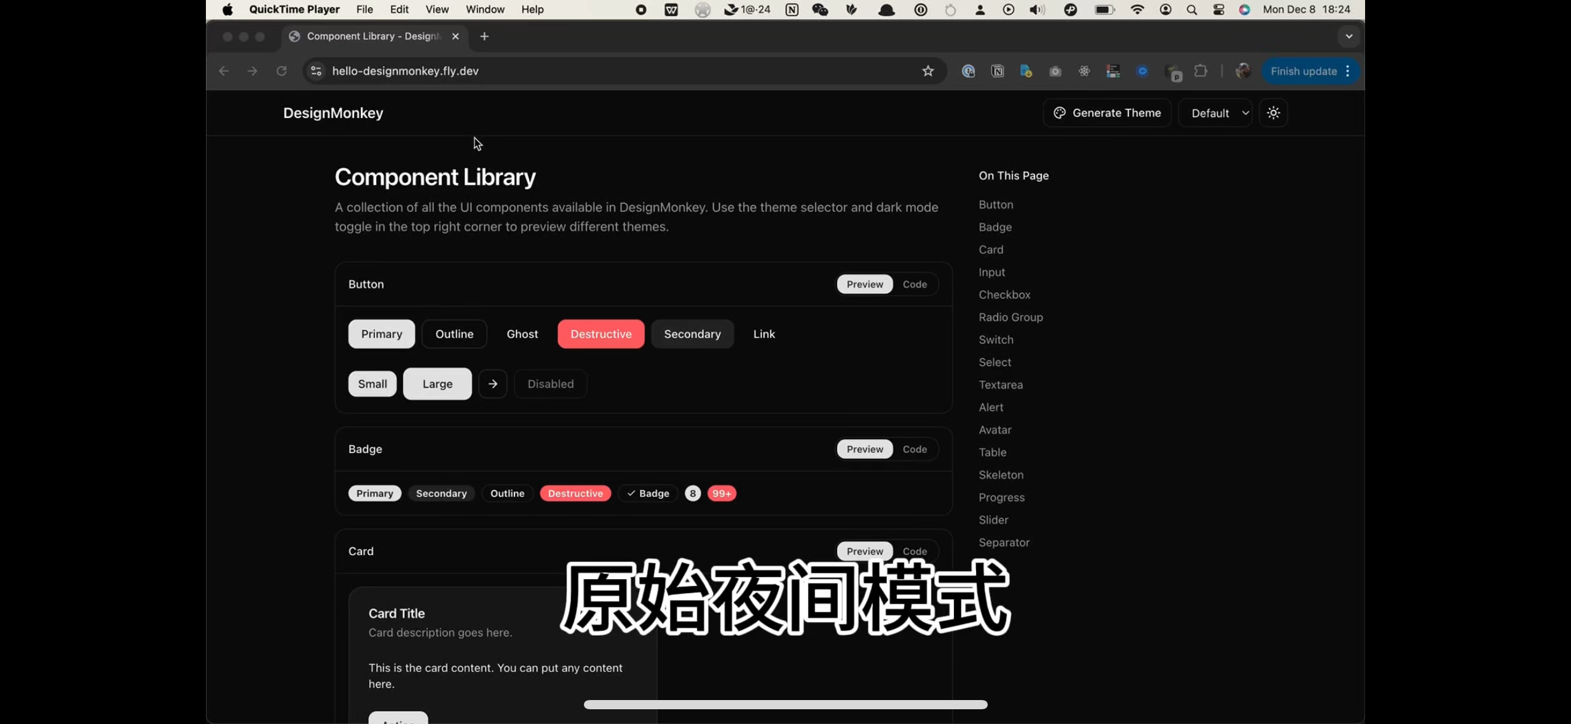The height and width of the screenshot is (724, 1571).
Task: Open macOS Spotlight search icon
Action: pos(1192,10)
